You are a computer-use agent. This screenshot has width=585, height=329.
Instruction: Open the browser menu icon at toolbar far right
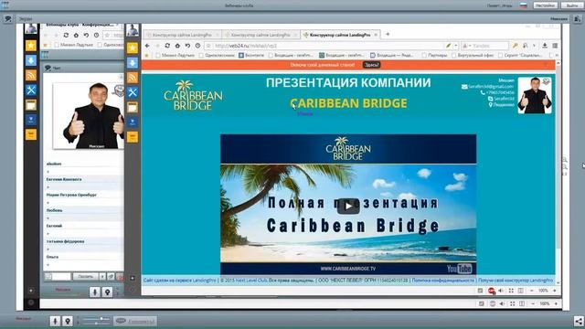tap(555, 46)
